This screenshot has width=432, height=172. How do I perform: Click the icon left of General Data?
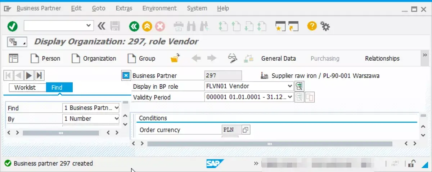coord(249,58)
